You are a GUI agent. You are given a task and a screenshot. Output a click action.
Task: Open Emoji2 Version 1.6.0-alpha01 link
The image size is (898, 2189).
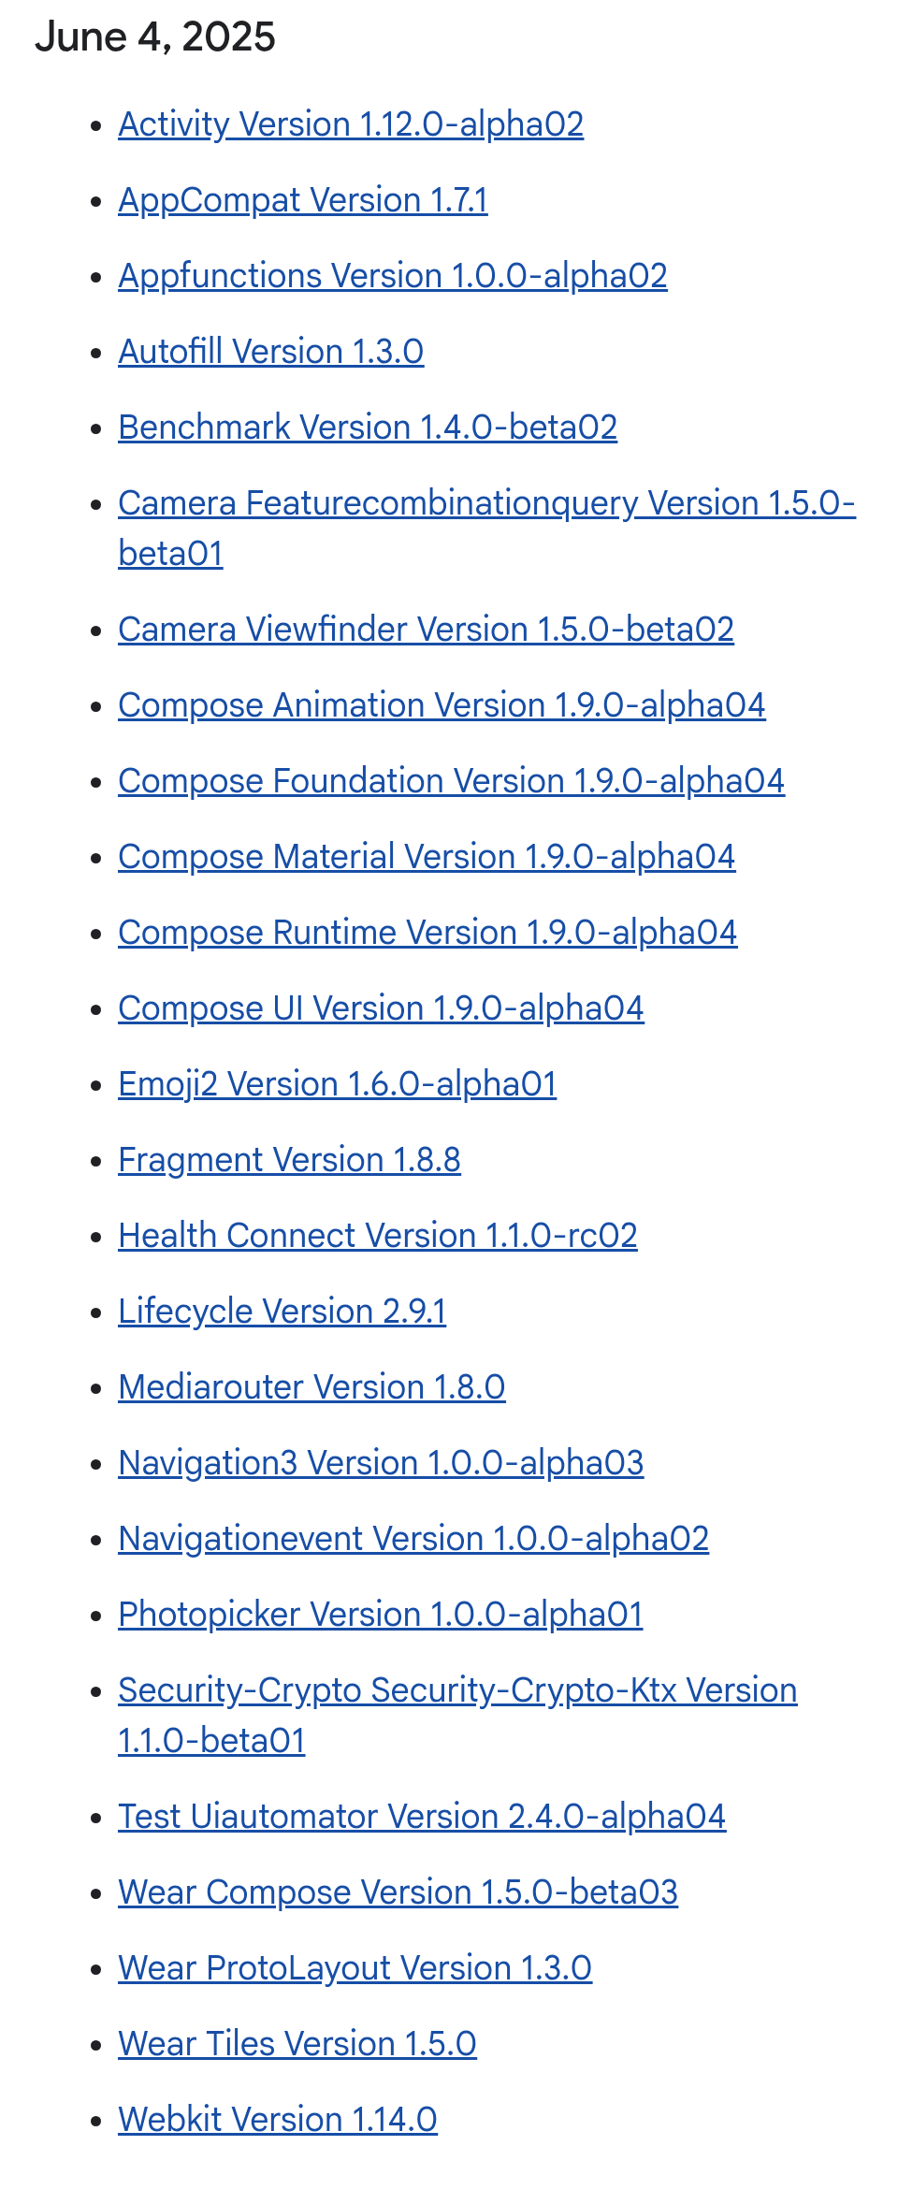(x=338, y=1084)
